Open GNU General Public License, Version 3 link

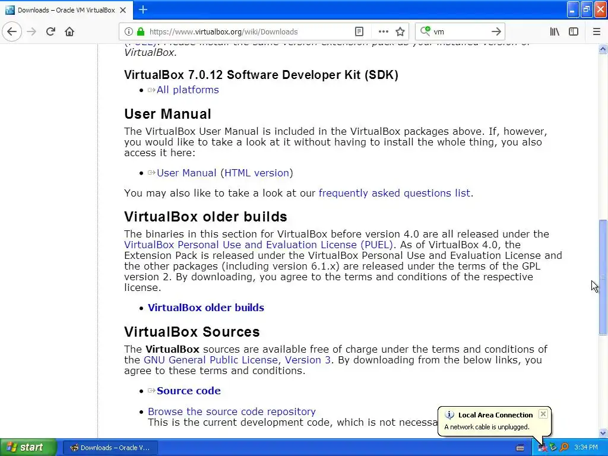point(237,360)
